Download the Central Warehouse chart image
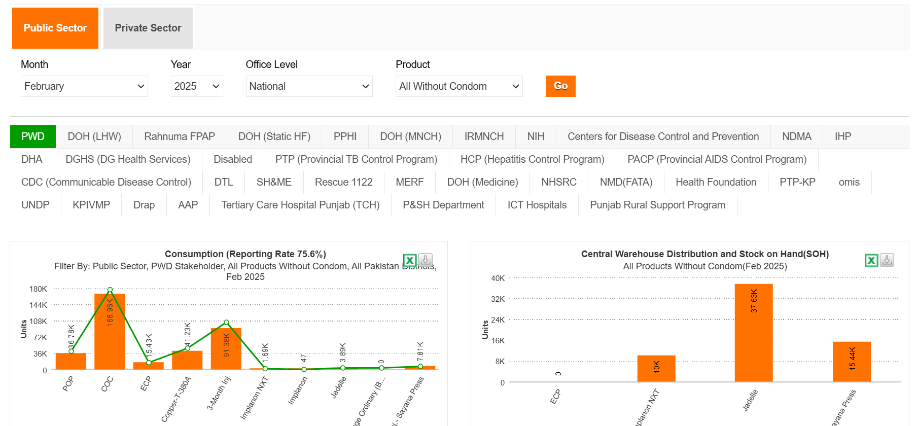Screen dimensions: 917x426 tap(887, 260)
